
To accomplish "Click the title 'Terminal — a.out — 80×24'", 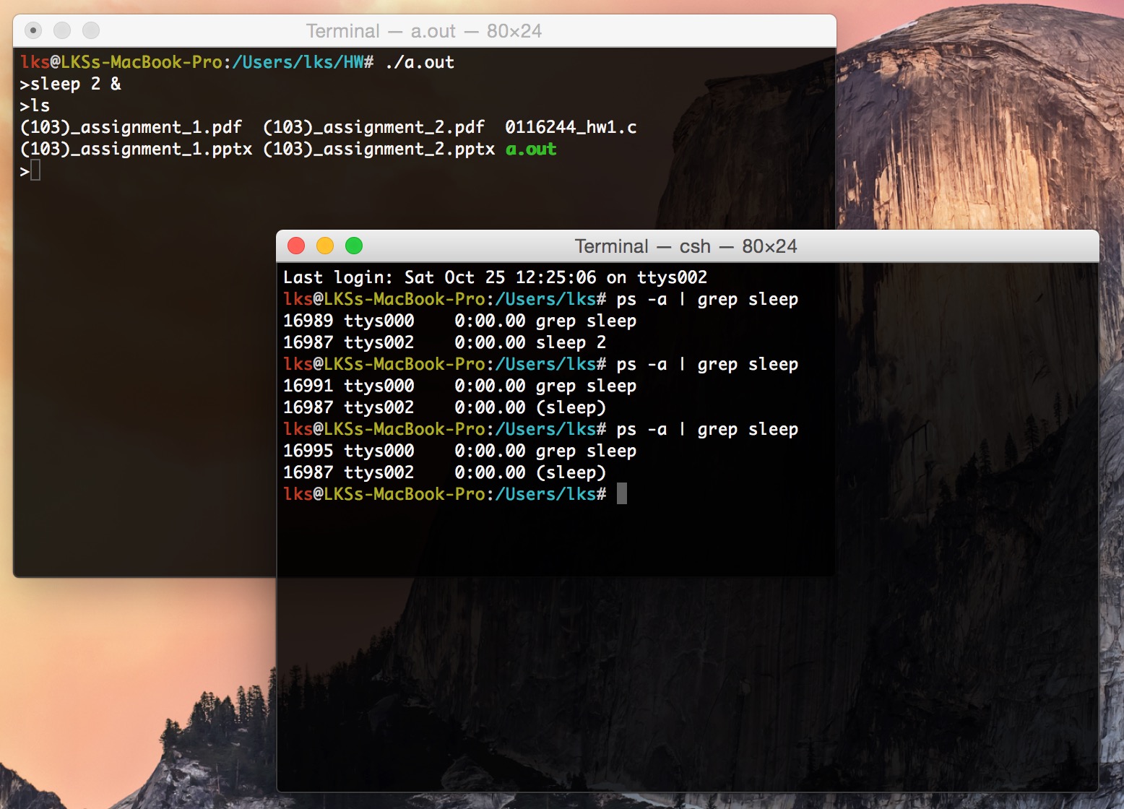I will click(424, 31).
